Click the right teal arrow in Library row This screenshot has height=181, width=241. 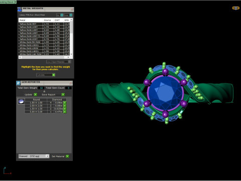pyautogui.click(x=71, y=15)
